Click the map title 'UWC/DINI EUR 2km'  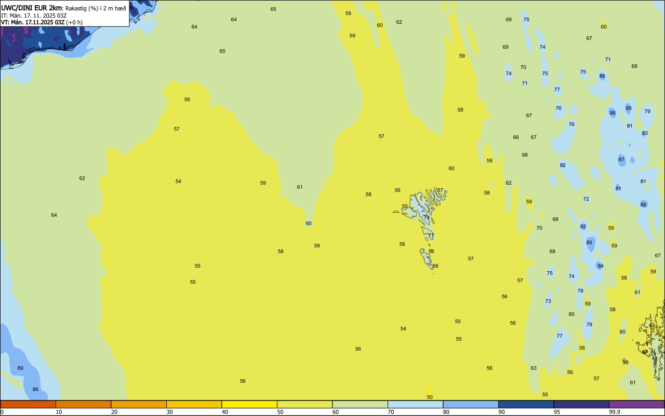click(32, 8)
